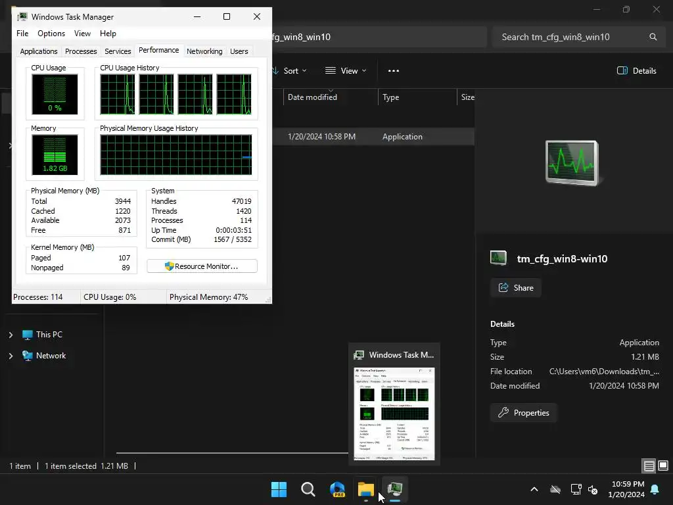
Task: Click the first CPU Usage History graph
Action: tap(117, 94)
